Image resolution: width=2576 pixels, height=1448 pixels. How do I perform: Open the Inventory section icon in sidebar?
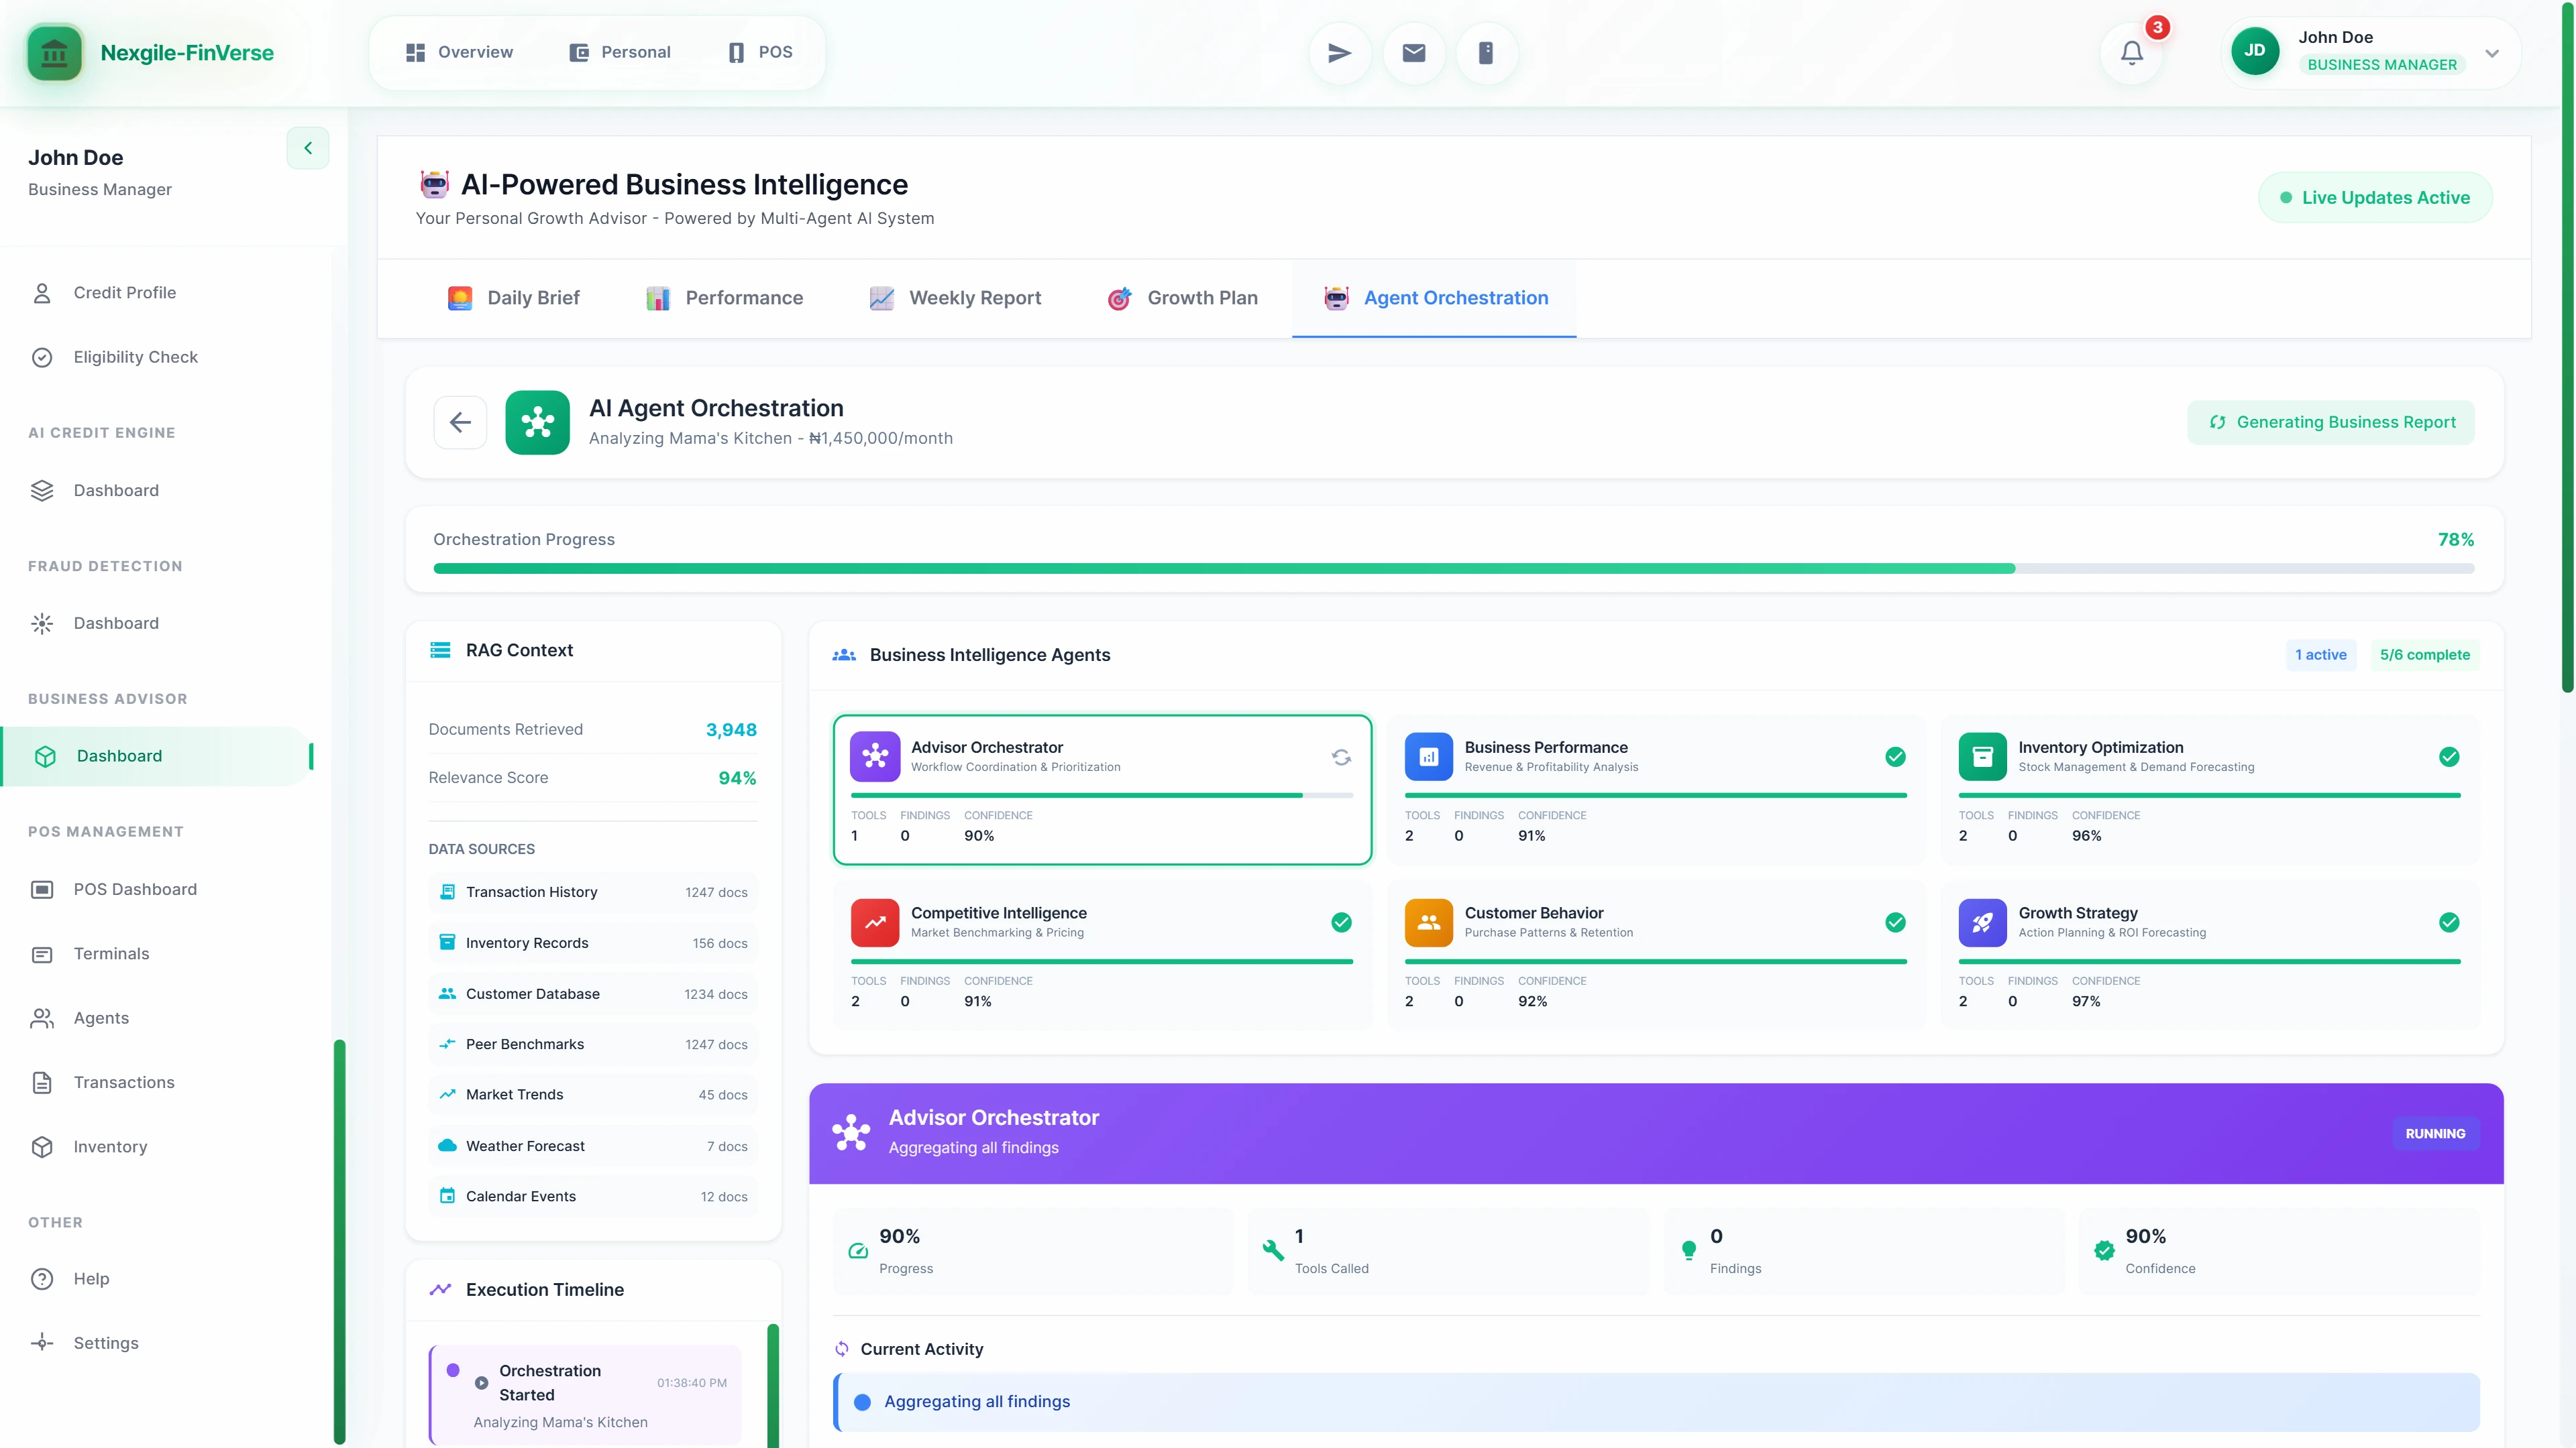[x=41, y=1146]
